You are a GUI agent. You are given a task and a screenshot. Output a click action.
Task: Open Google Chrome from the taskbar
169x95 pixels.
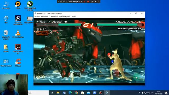tap(76, 93)
